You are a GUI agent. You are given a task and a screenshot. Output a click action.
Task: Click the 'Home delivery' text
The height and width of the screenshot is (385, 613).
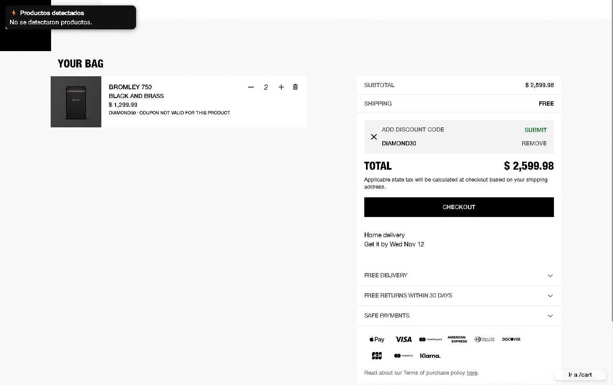pos(384,235)
